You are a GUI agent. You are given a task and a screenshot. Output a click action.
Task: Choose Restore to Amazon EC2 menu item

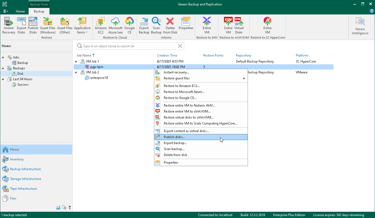[x=201, y=86]
